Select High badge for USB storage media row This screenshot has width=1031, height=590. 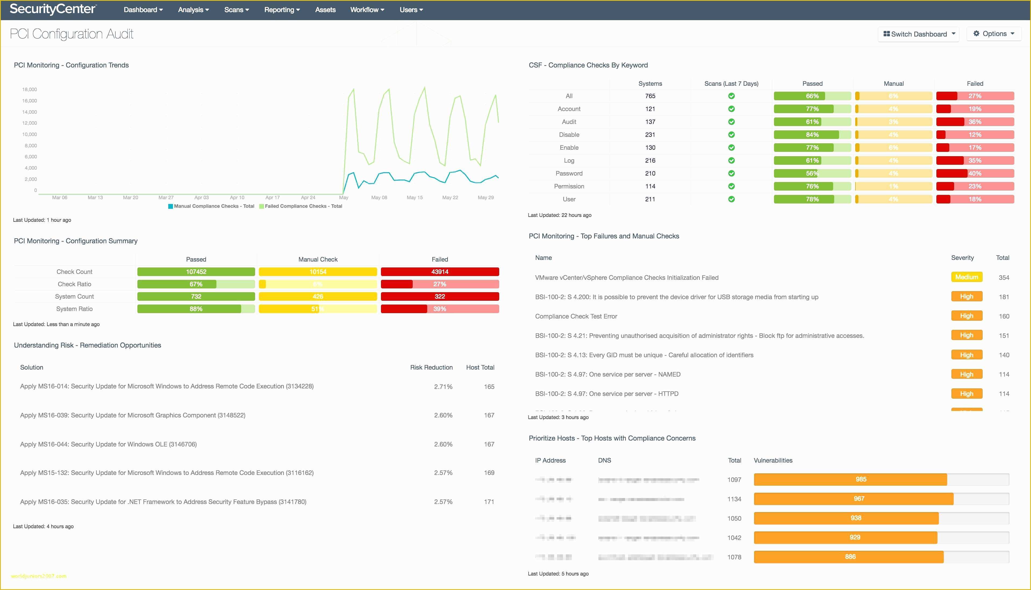[966, 297]
